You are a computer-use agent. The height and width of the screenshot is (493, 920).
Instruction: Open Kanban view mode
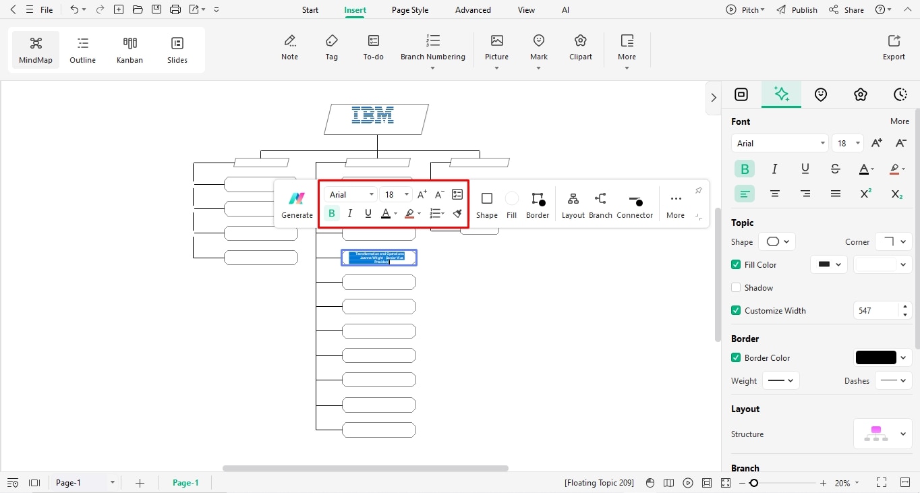point(130,50)
